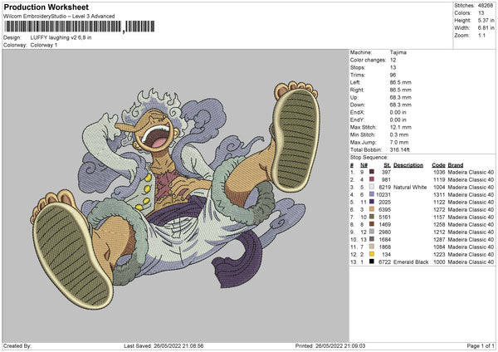Click the grey-green swatch for code 1212

pos(372,232)
